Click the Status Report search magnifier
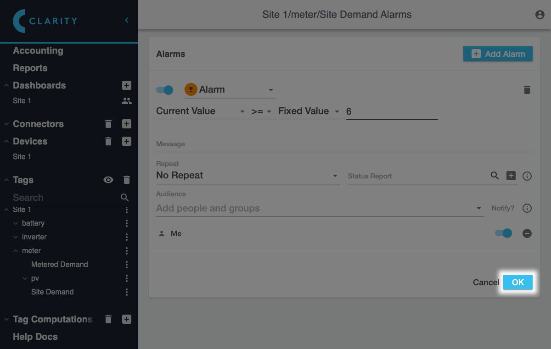Screen dimensions: 551x349 (x=495, y=176)
